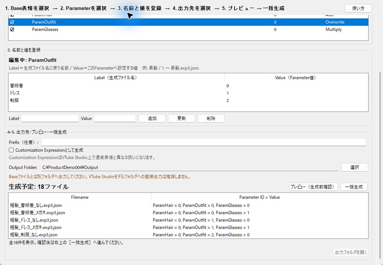Select the 短髪_ドレス_なし.exp3.json row
Screen dimensions: 383x265
click(x=189, y=220)
